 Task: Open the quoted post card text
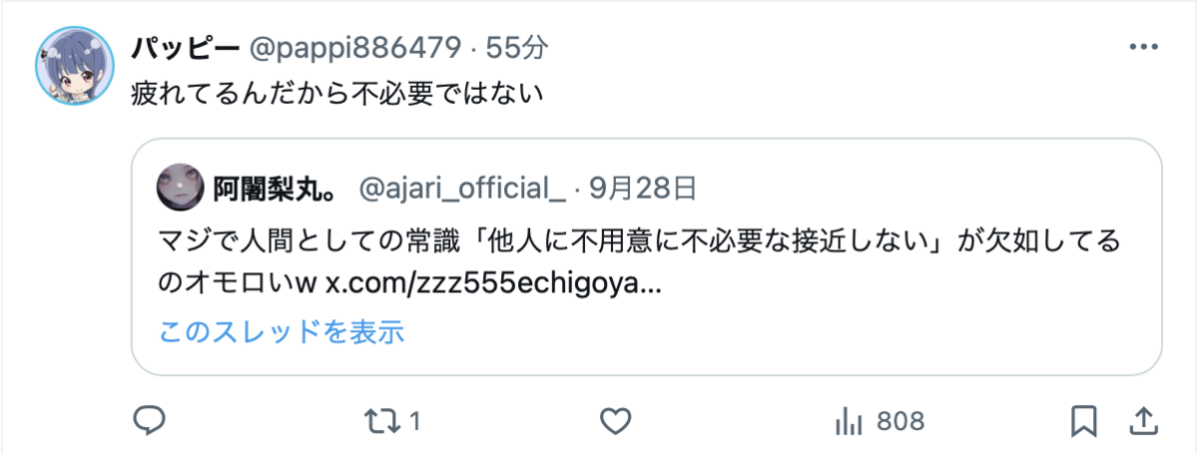pyautogui.click(x=639, y=262)
